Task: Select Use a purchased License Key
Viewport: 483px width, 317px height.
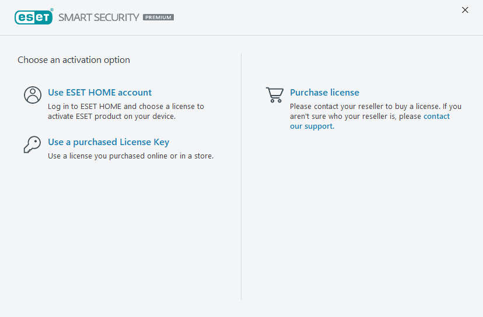Action: click(x=108, y=142)
